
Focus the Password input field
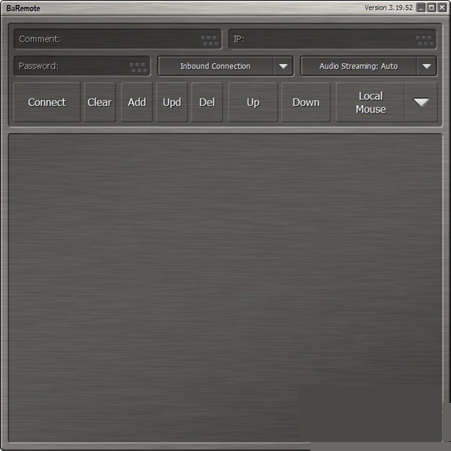(x=71, y=66)
